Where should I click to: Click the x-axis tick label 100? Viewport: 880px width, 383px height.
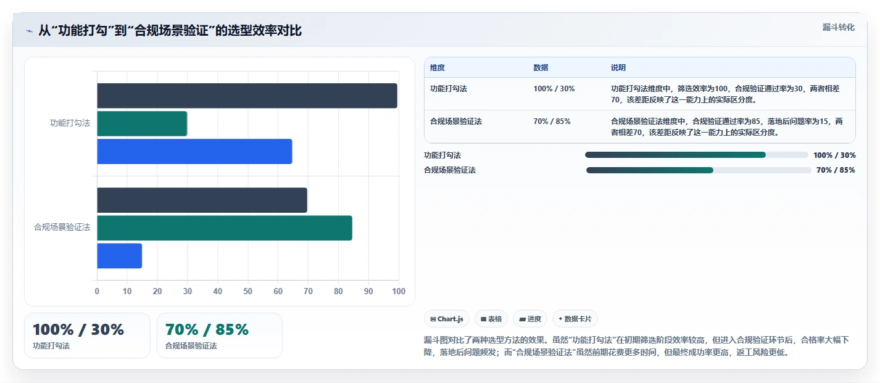click(399, 291)
